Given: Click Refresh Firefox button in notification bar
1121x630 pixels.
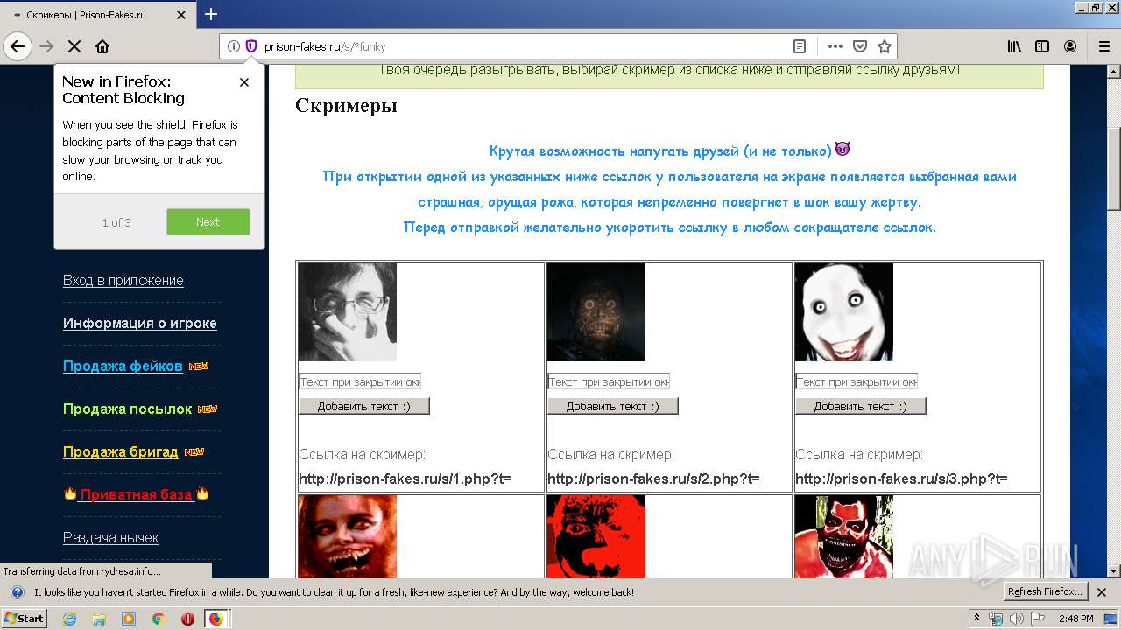Looking at the screenshot, I should click(1045, 591).
